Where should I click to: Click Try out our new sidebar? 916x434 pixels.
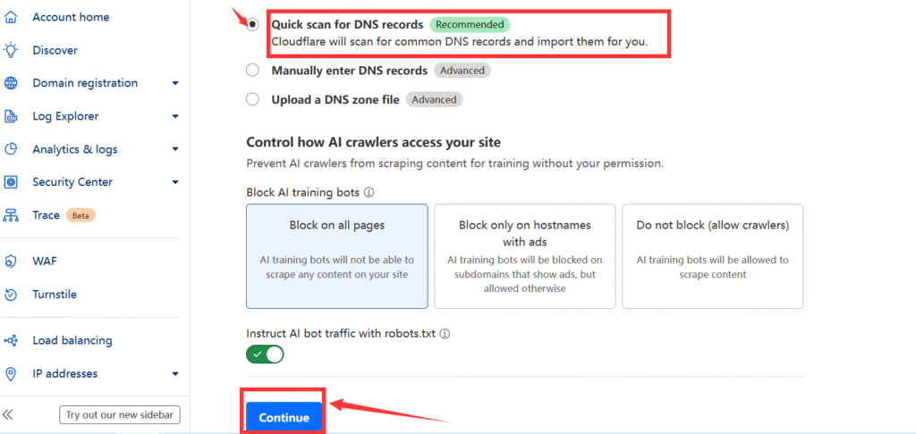(120, 415)
